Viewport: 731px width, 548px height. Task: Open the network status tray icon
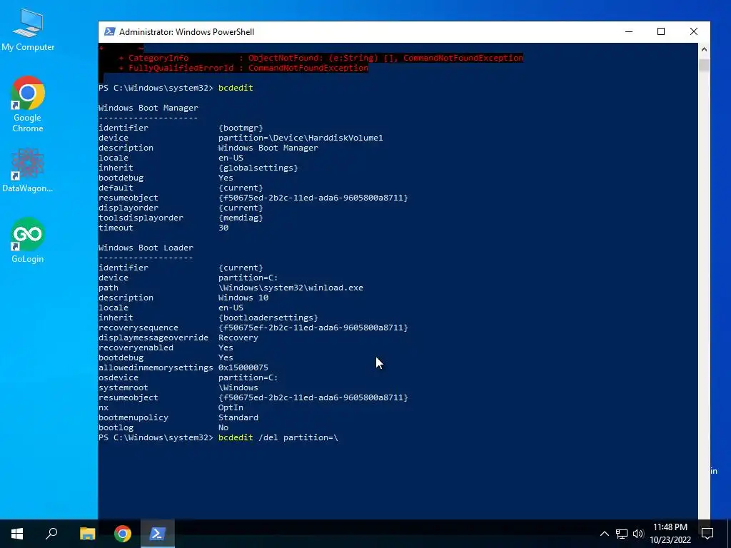[x=622, y=534]
